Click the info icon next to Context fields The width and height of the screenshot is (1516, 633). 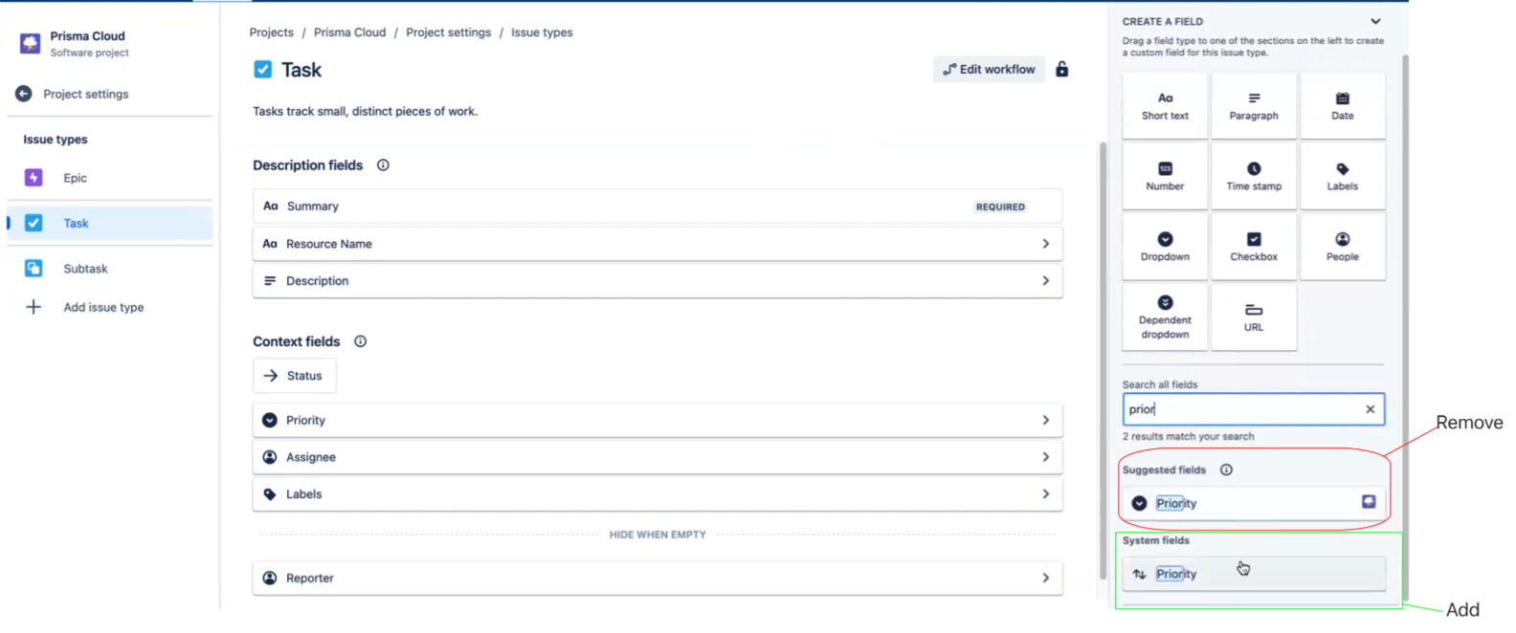click(360, 341)
